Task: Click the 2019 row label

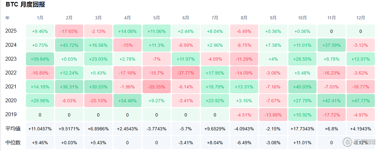Action: 11,114
